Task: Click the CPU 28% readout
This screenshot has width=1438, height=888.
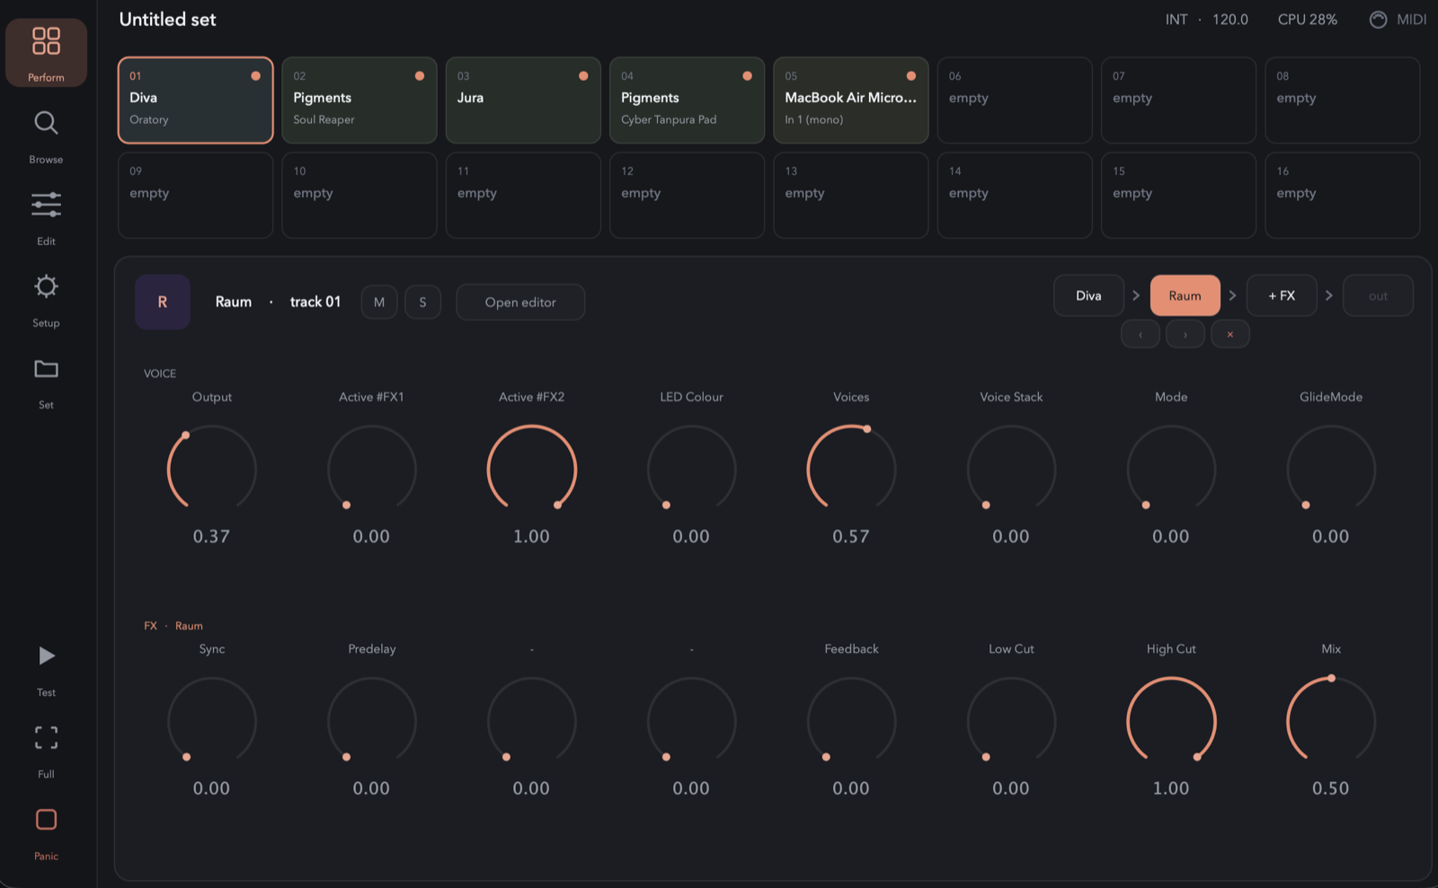Action: pyautogui.click(x=1308, y=19)
